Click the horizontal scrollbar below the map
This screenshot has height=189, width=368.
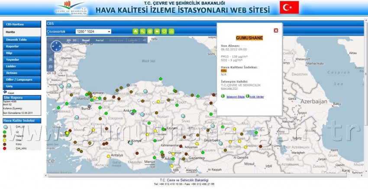pyautogui.click(x=197, y=176)
